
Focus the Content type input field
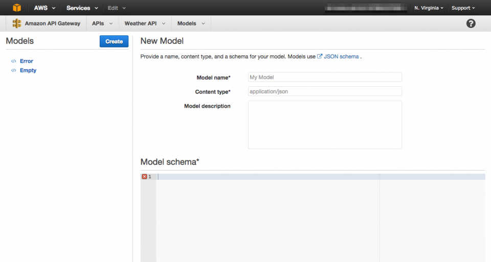point(325,91)
